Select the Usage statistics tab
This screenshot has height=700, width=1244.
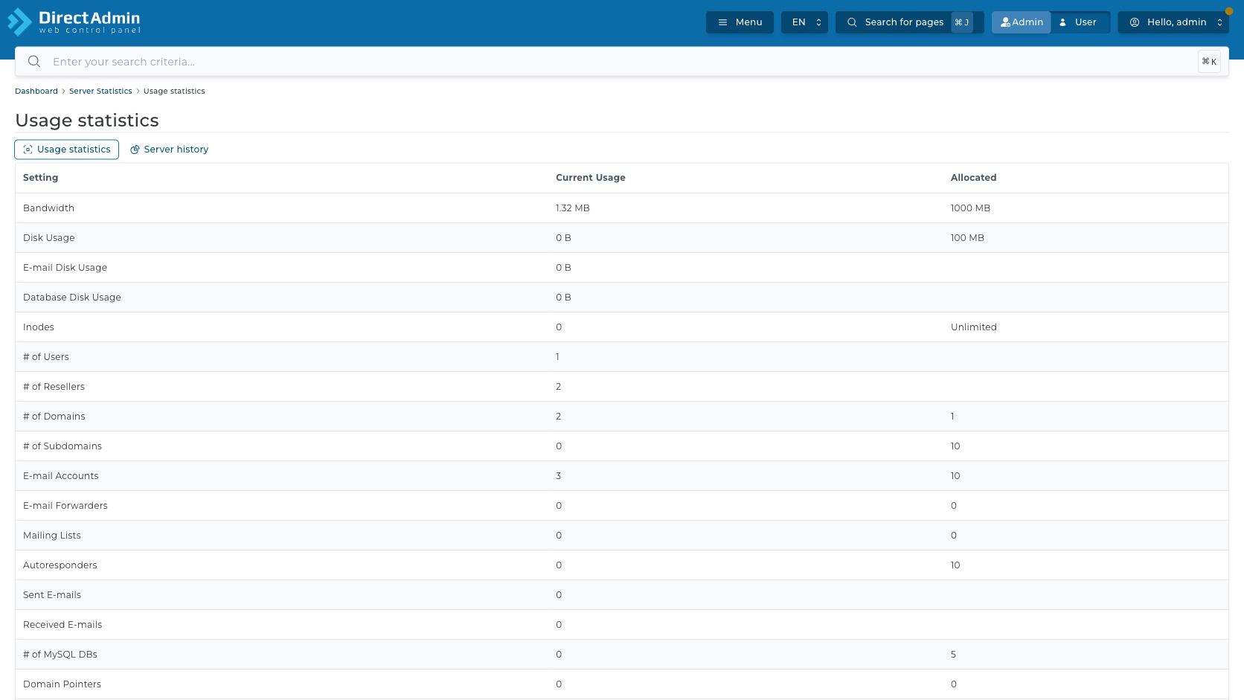(66, 150)
